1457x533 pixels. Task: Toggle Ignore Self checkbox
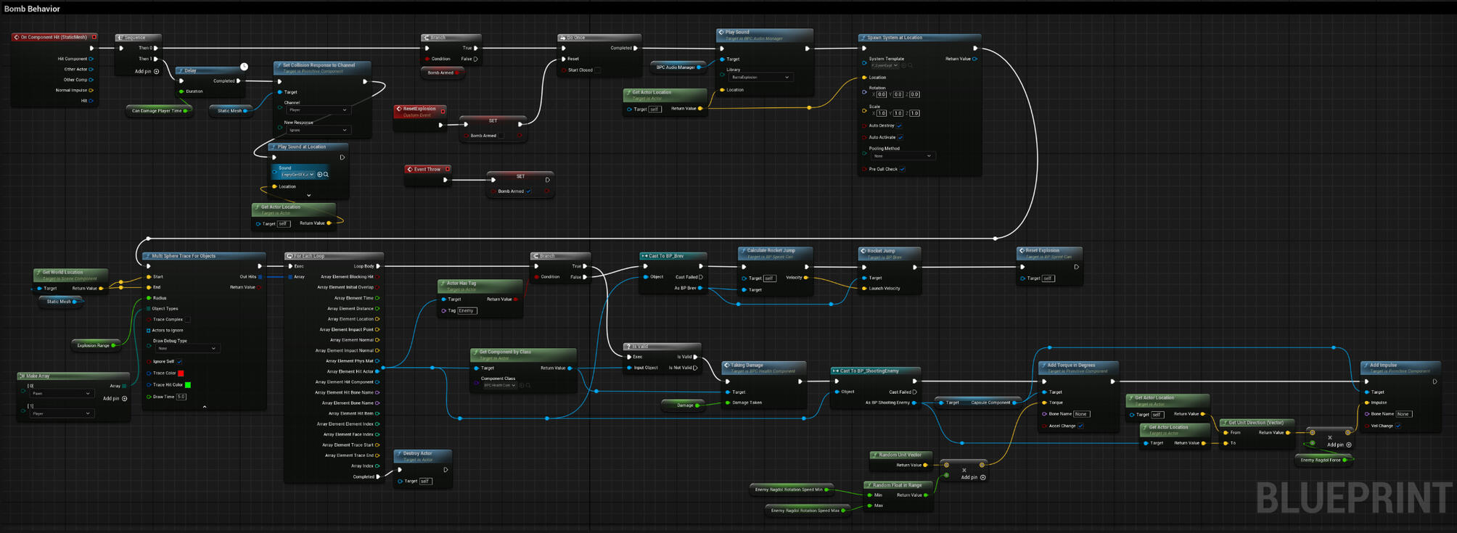click(179, 361)
